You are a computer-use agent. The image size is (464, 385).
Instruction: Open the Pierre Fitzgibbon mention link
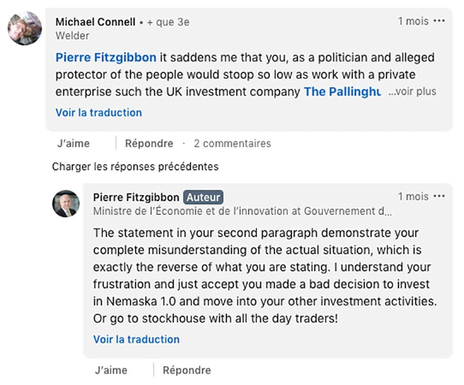click(x=106, y=58)
